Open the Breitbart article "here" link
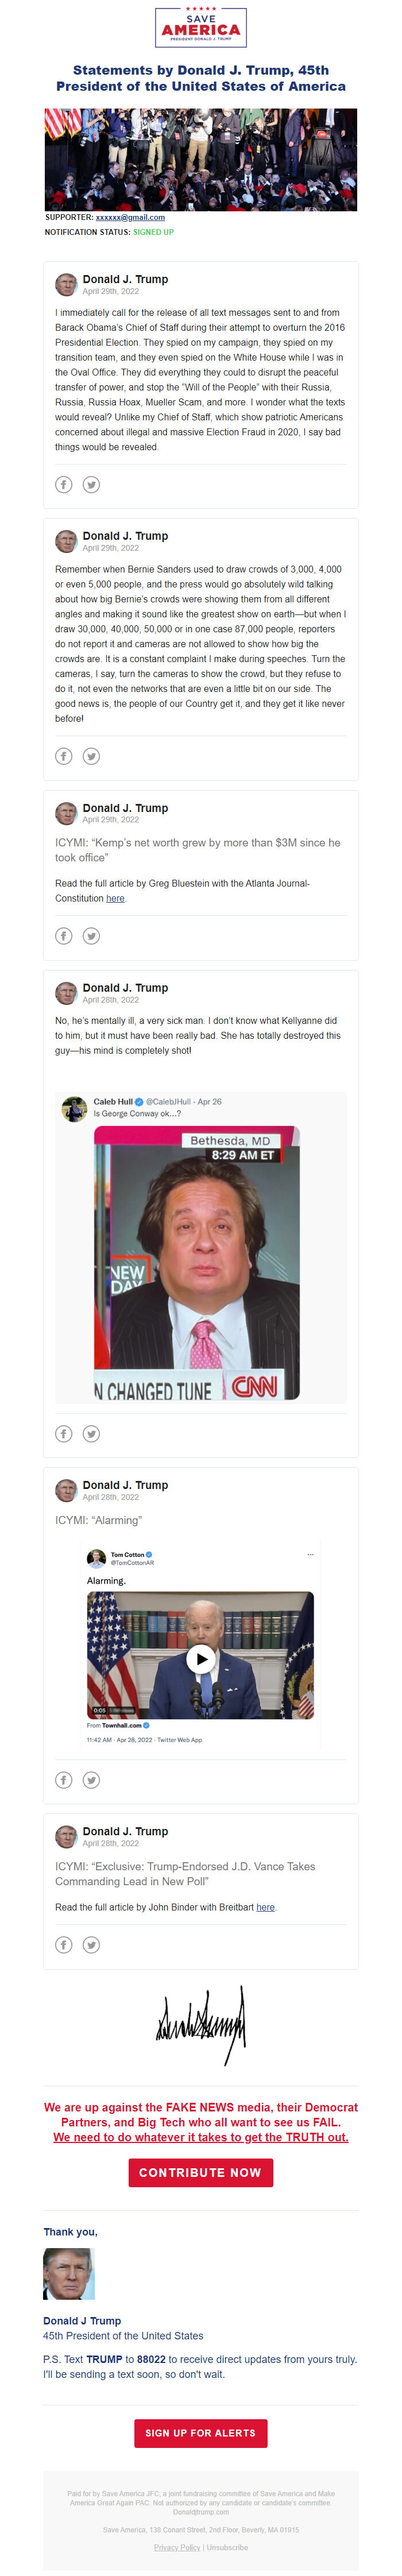The image size is (402, 2576). tap(265, 1908)
